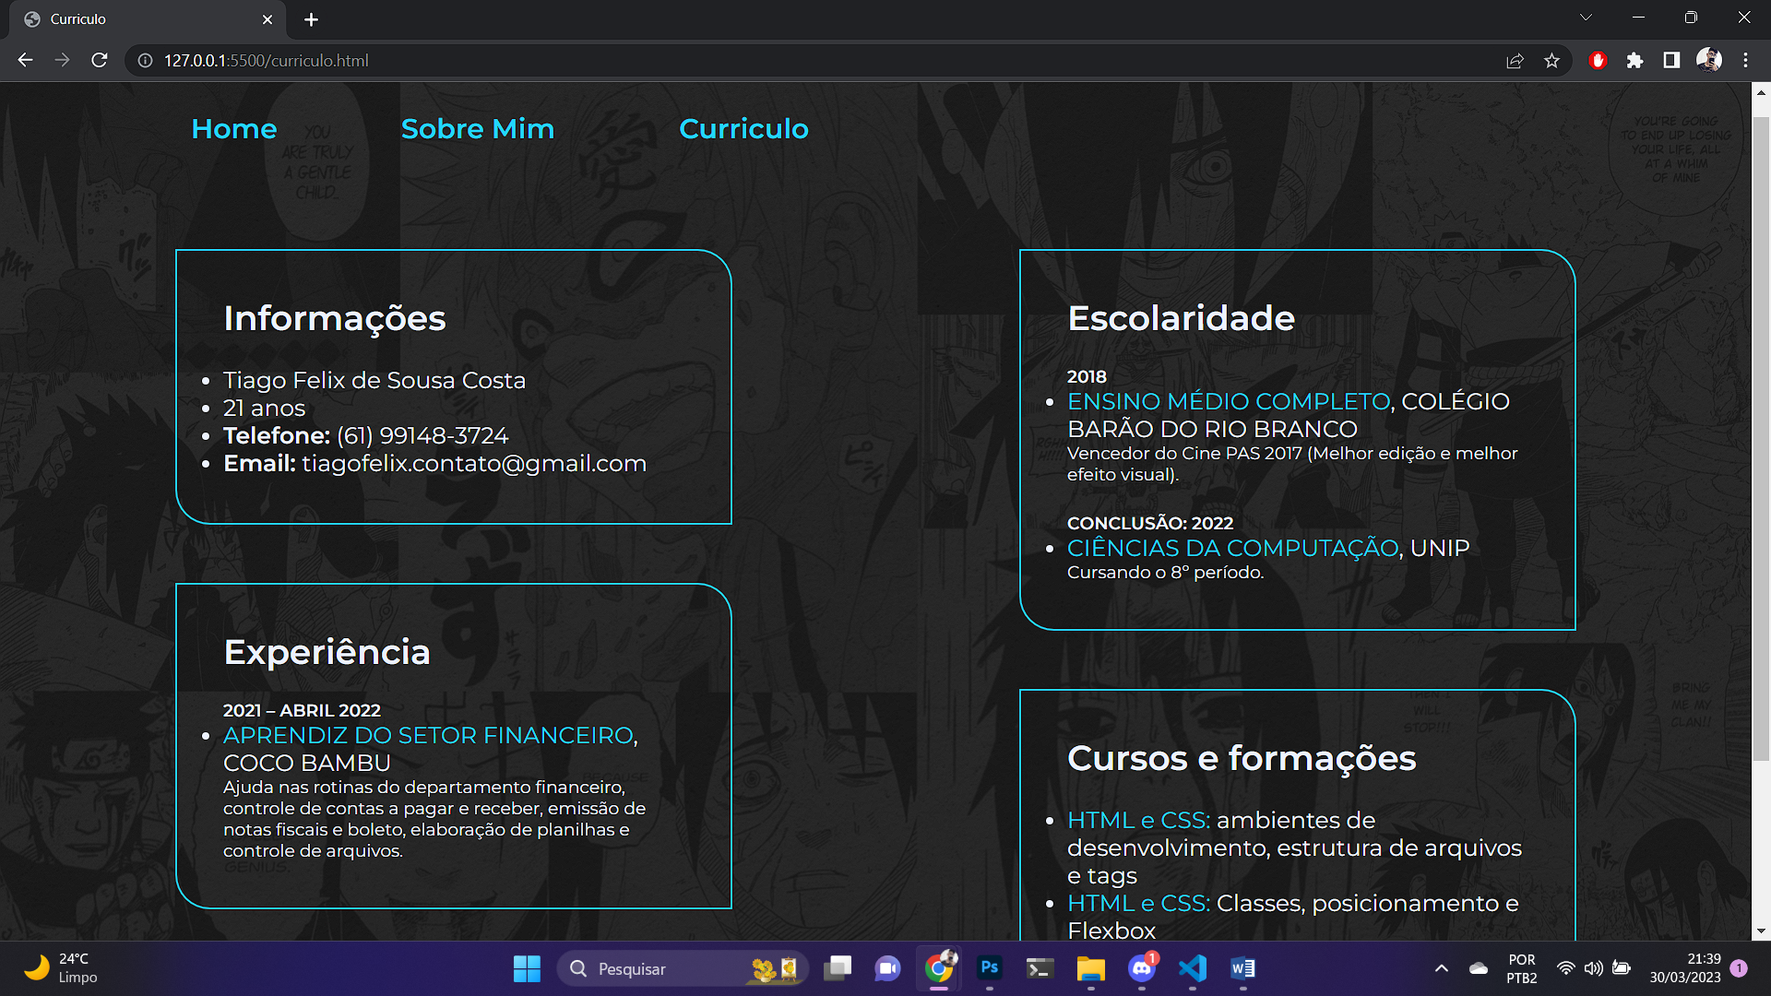Open Chrome three-dot menu
Image resolution: width=1771 pixels, height=996 pixels.
click(1746, 61)
